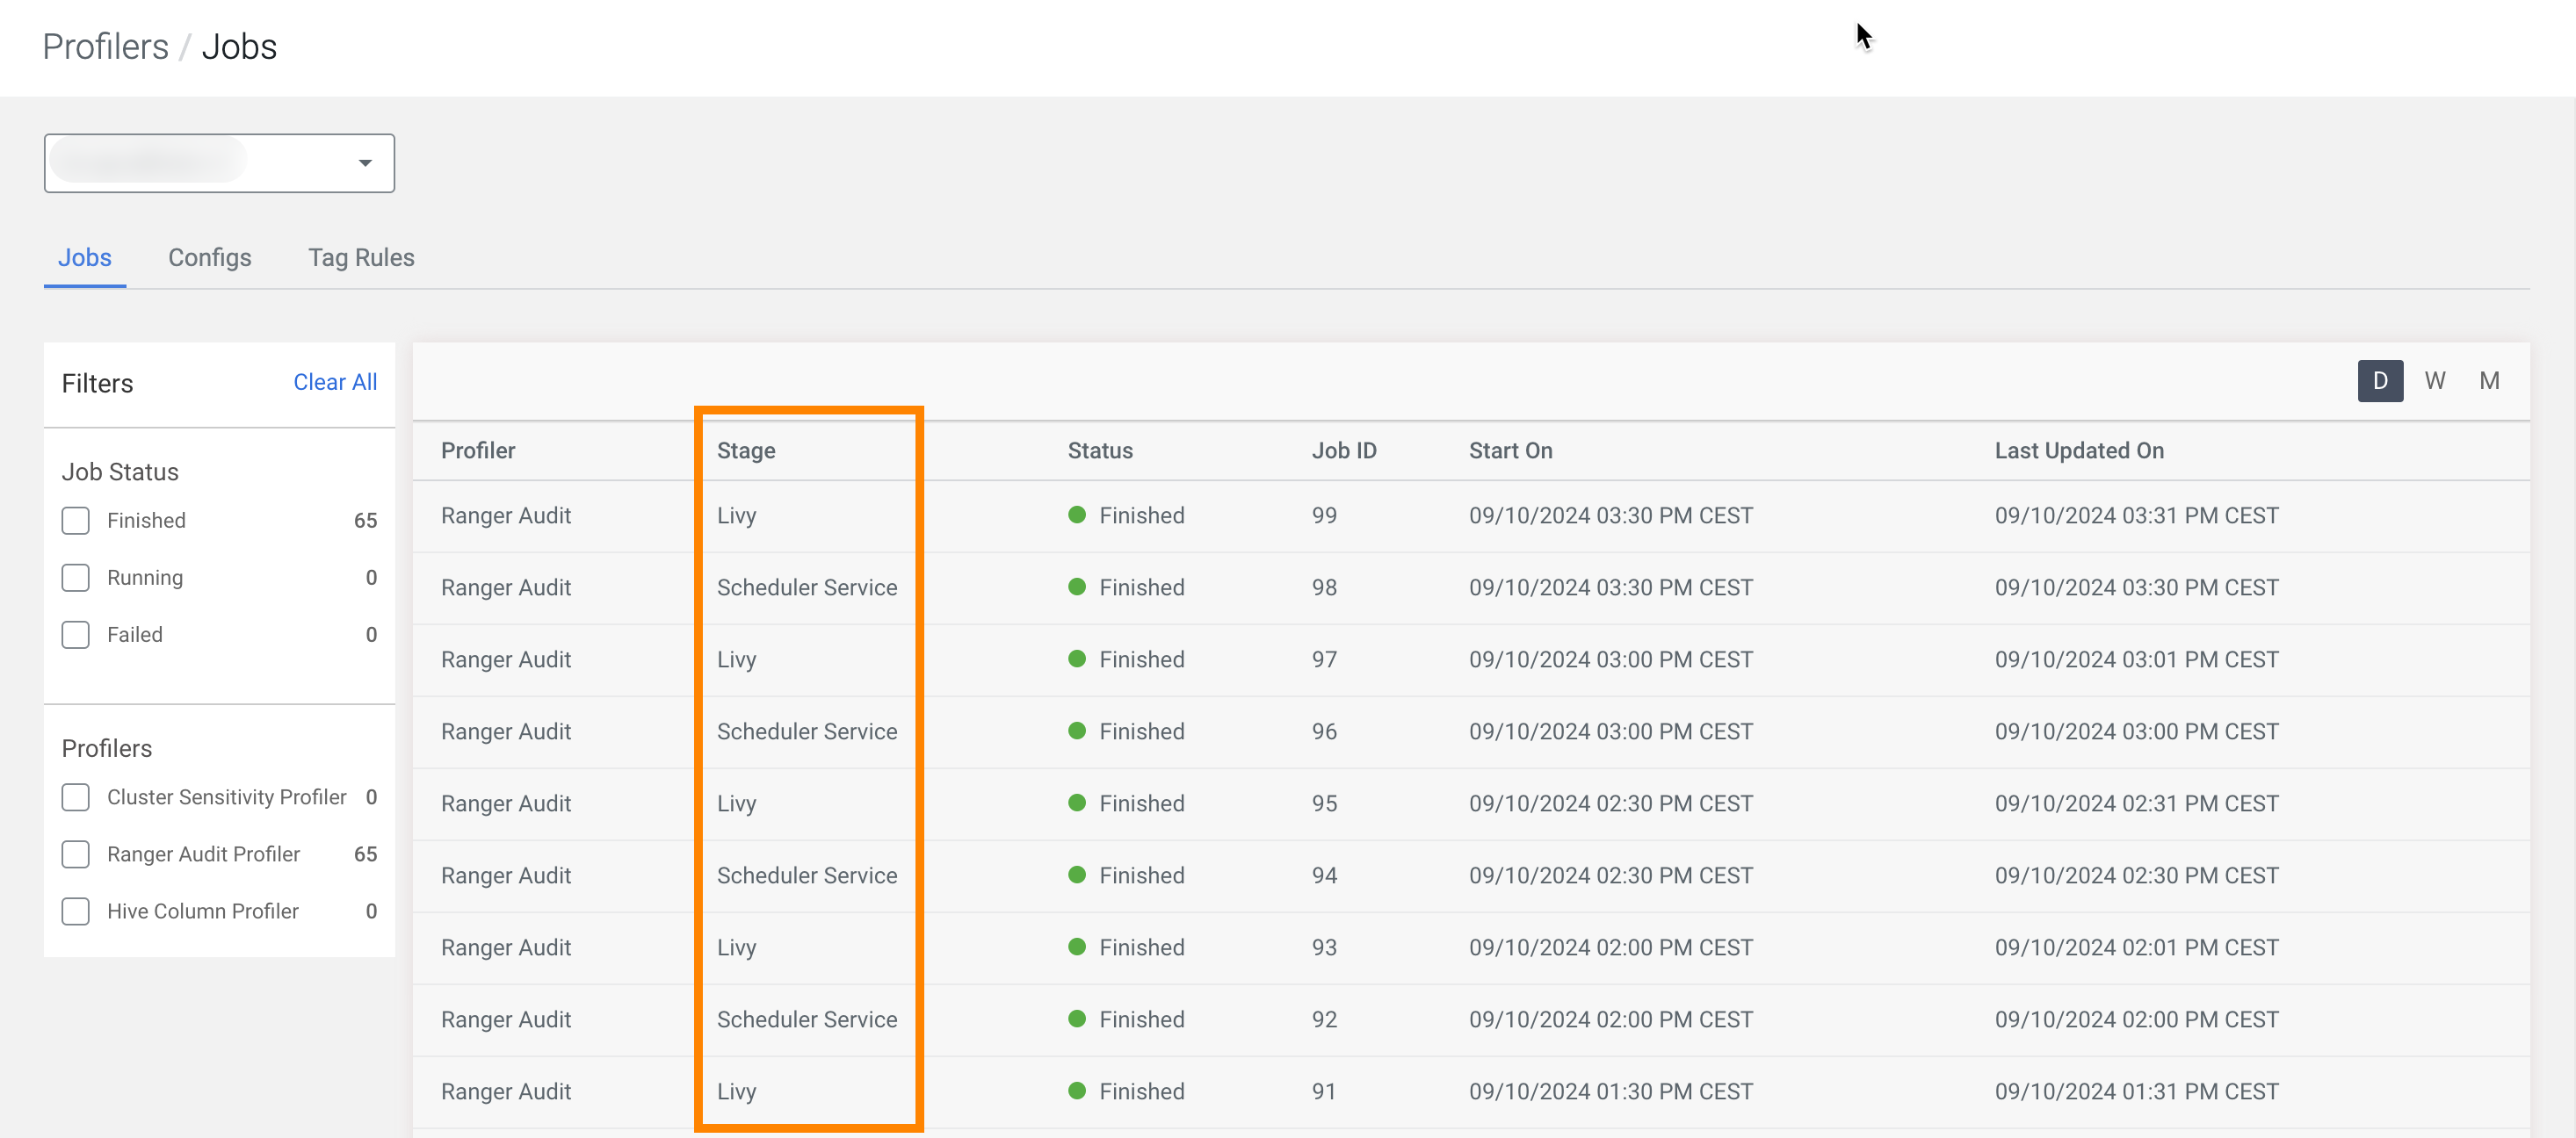The height and width of the screenshot is (1138, 2576).
Task: Click Clear All filters link
Action: tap(334, 382)
